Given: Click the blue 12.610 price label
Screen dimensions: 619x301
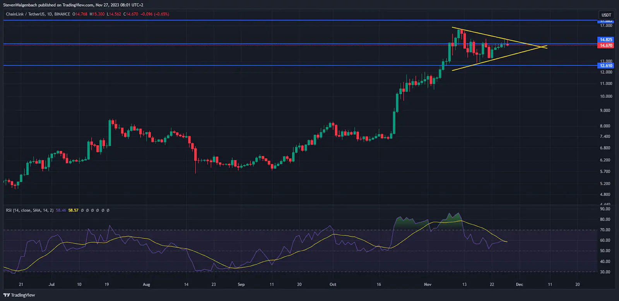Looking at the screenshot, I should 606,66.
